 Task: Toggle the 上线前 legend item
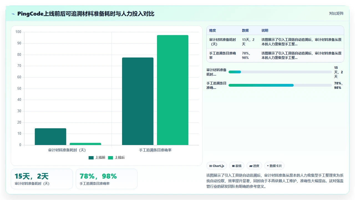(97, 157)
